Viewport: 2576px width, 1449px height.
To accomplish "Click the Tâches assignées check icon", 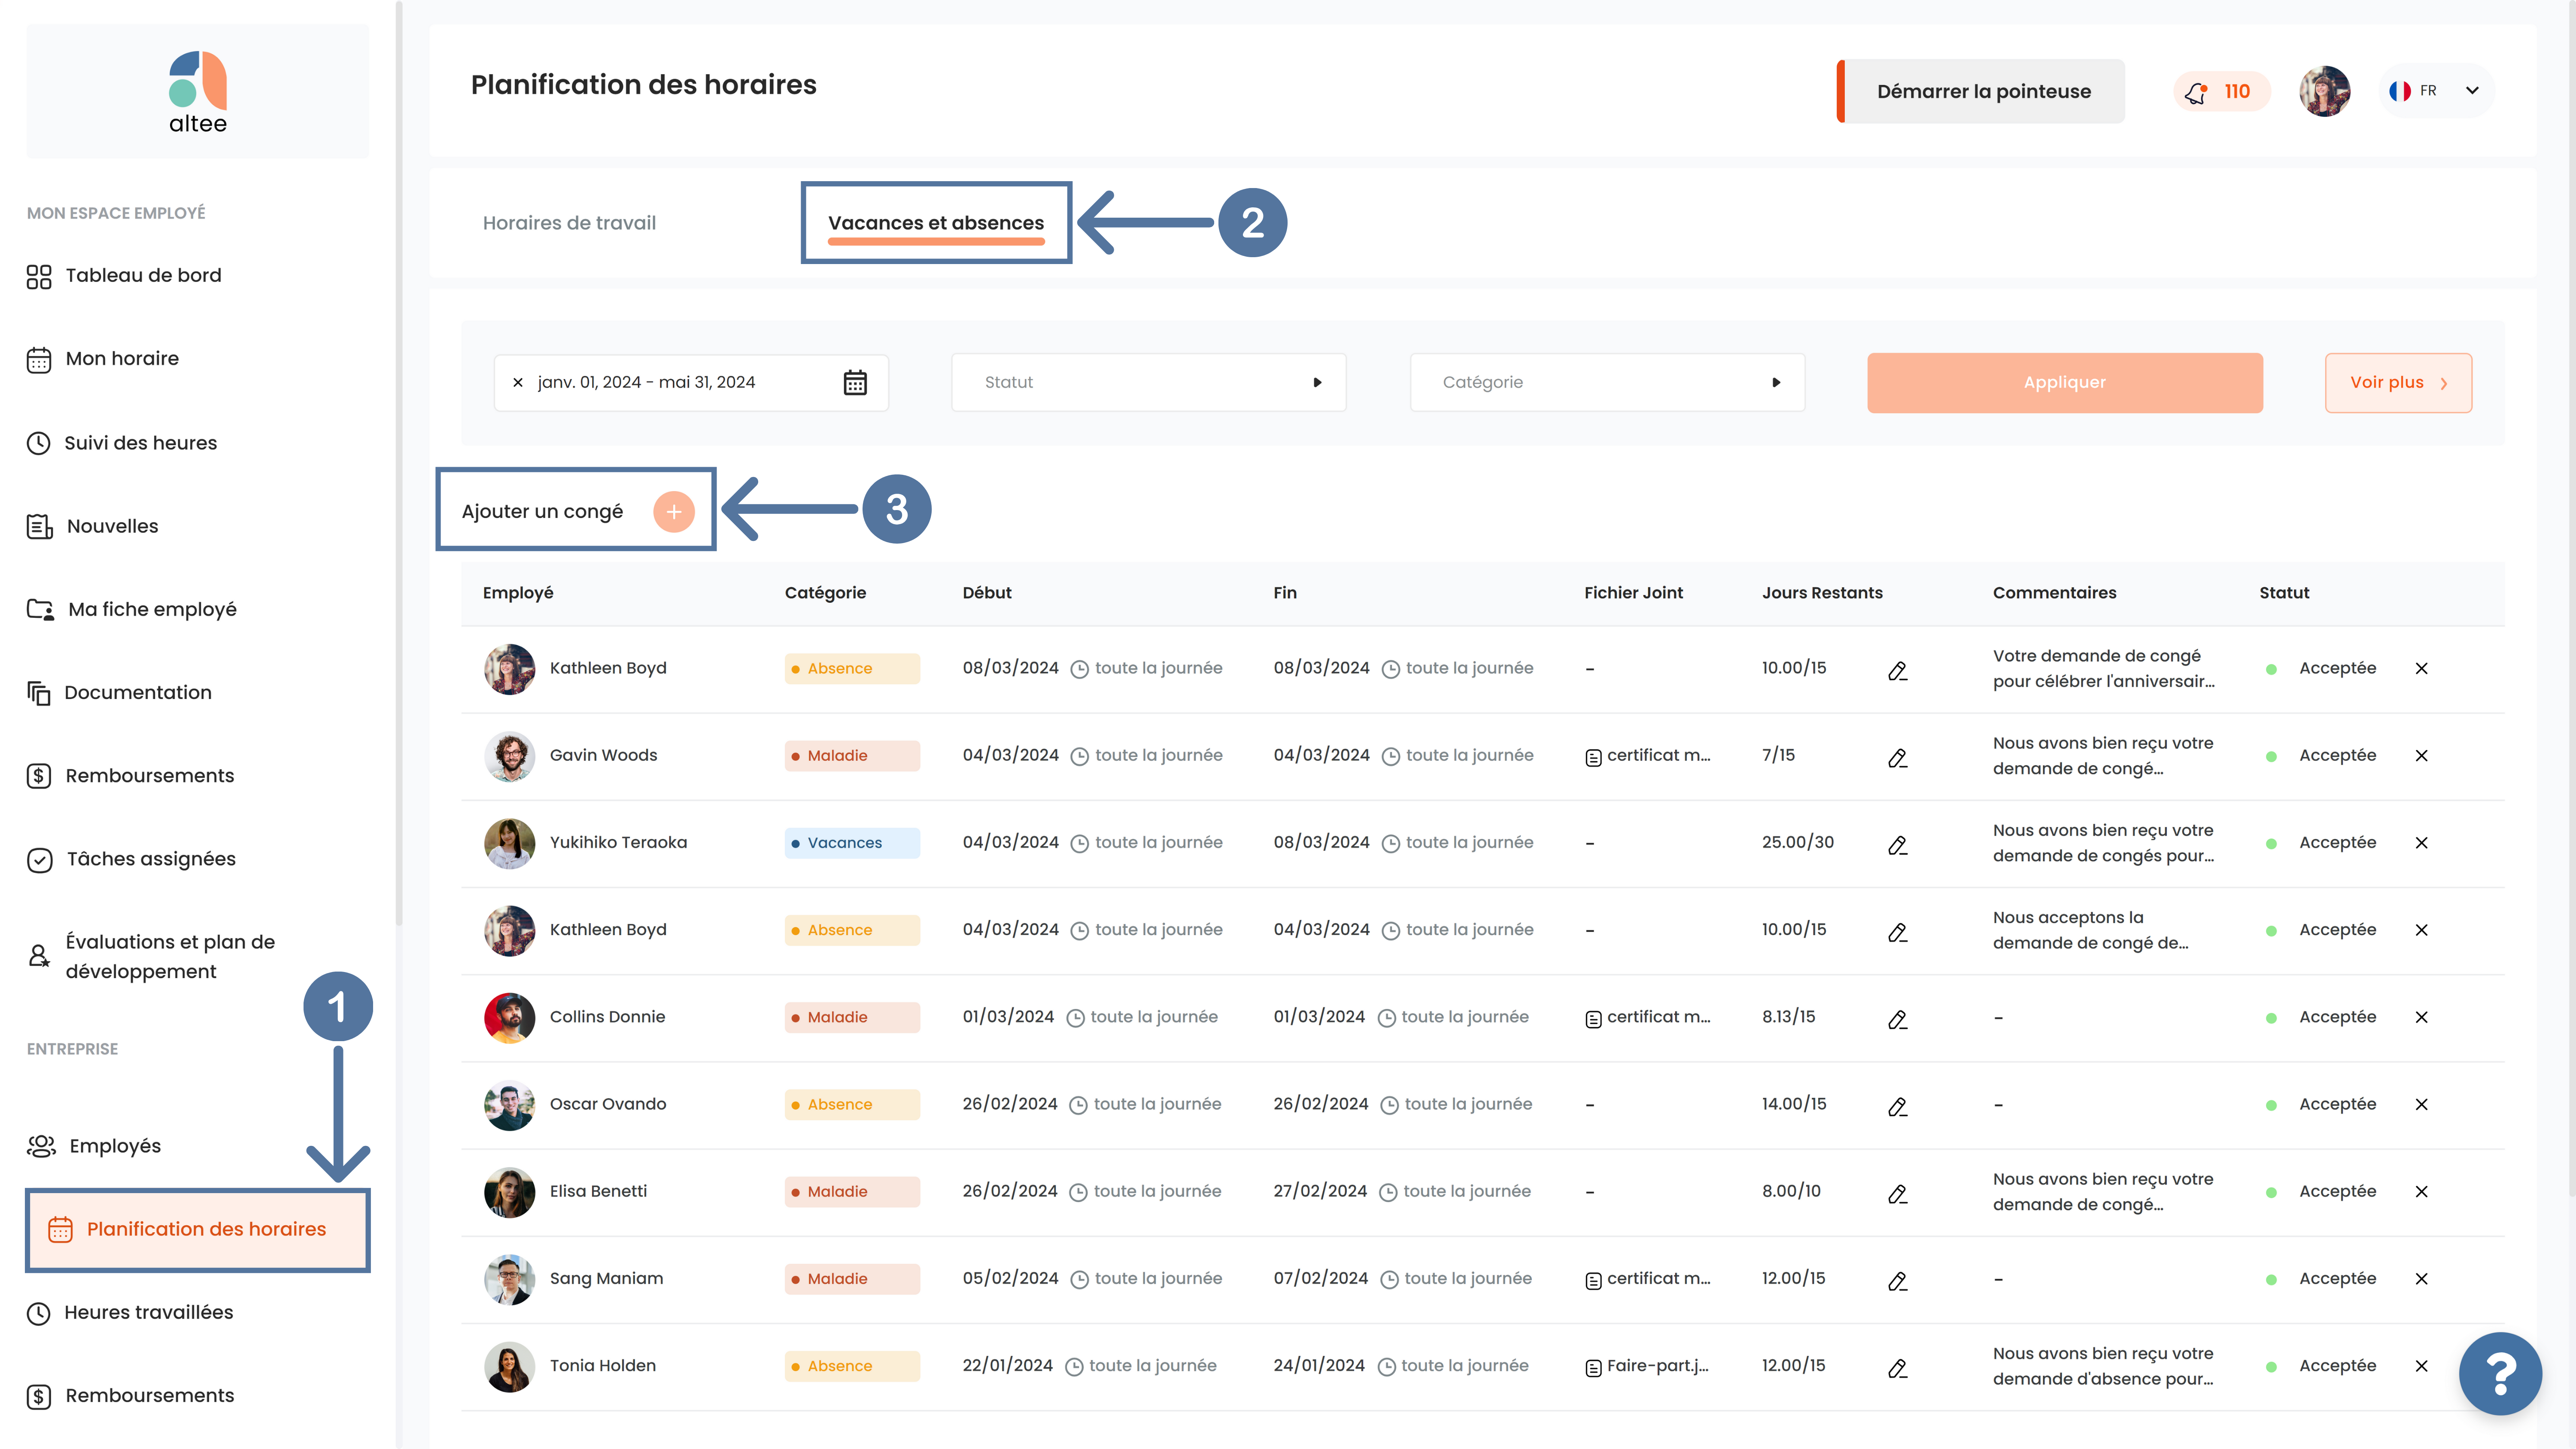I will click(39, 860).
